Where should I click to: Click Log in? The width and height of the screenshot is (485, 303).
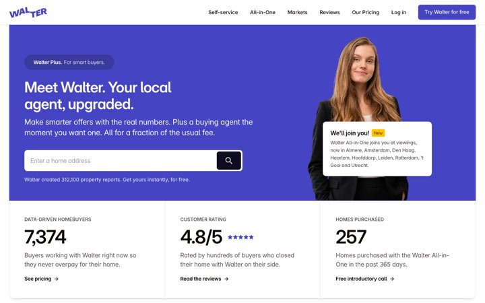399,12
